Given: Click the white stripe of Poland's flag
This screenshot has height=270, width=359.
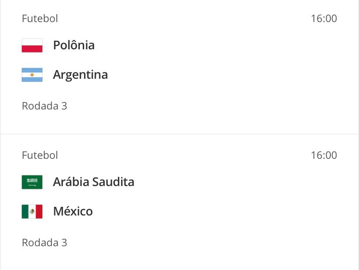Looking at the screenshot, I should (x=32, y=42).
